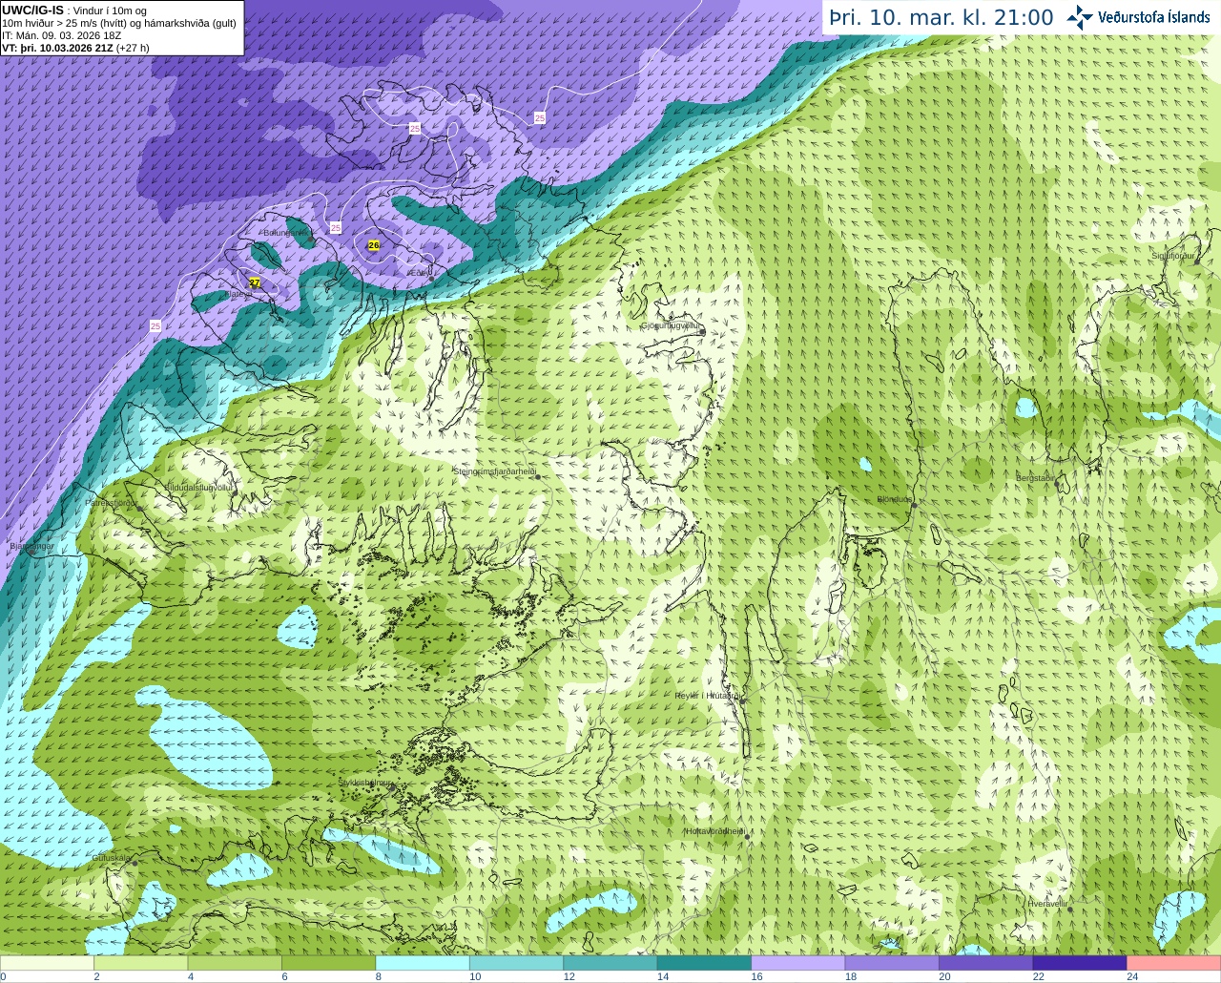Screen dimensions: 1221x983
Task: Click the Stykkishólmur station label
Action: click(365, 783)
